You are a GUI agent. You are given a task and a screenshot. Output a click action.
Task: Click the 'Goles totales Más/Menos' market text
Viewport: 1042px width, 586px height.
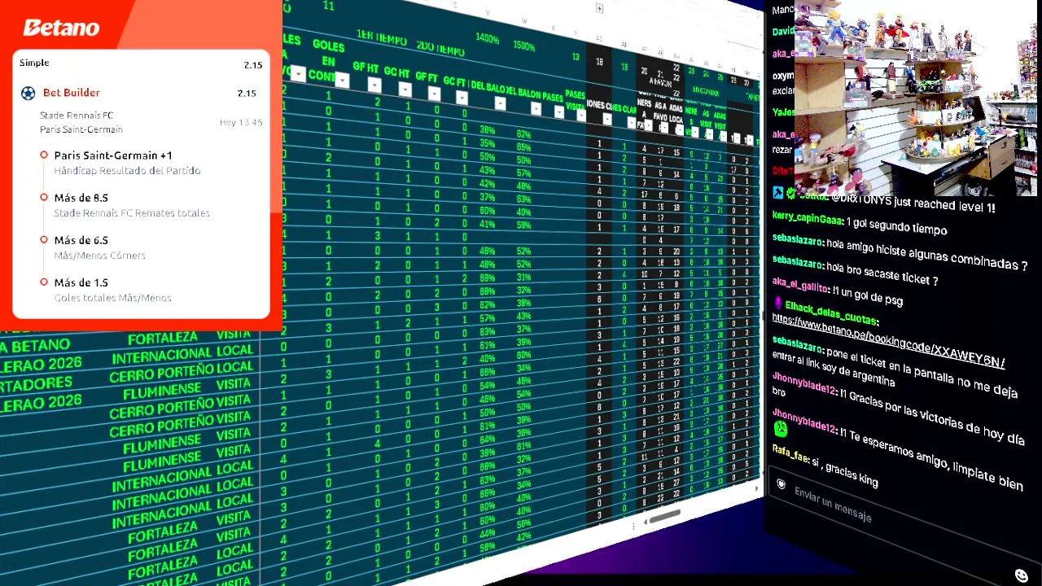112,298
